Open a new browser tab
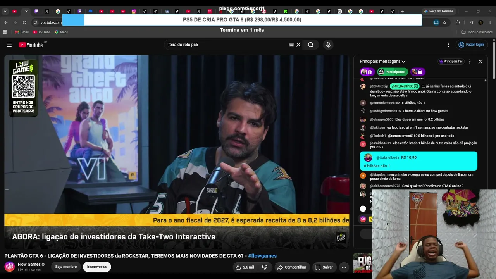Viewport: 496px width, 279px height. click(x=403, y=11)
